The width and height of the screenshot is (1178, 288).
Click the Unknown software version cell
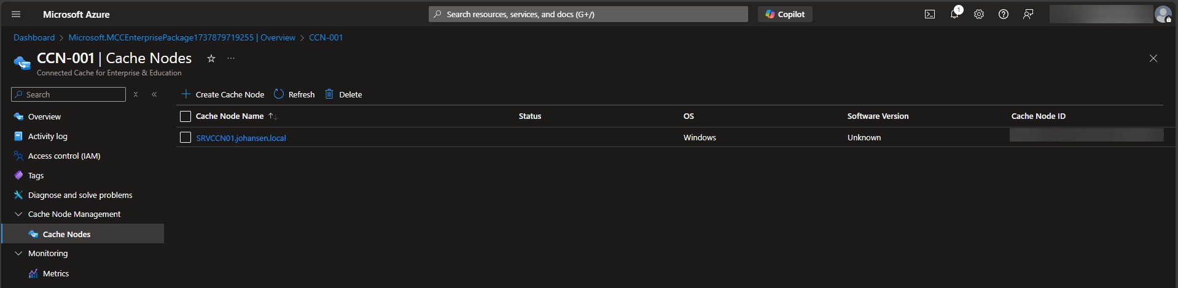[x=864, y=137]
